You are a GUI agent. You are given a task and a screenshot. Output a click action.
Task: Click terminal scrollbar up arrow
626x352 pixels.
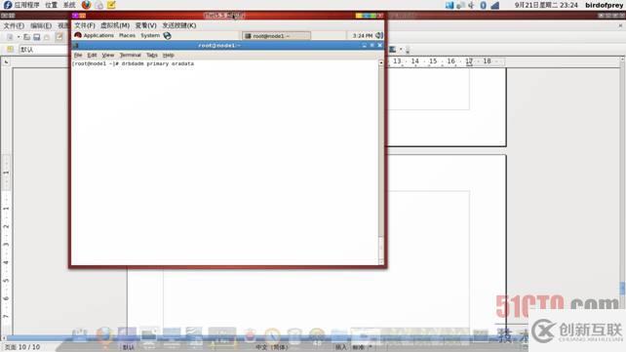(381, 62)
